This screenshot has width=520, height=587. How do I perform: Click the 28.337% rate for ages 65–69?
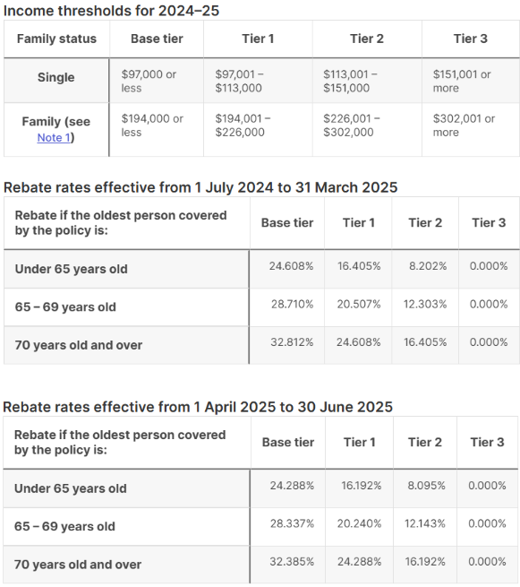tap(287, 527)
